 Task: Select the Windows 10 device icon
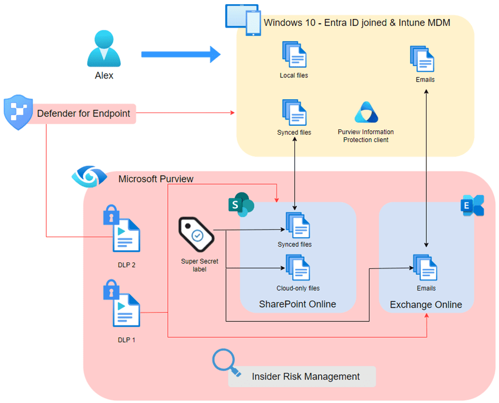point(243,20)
